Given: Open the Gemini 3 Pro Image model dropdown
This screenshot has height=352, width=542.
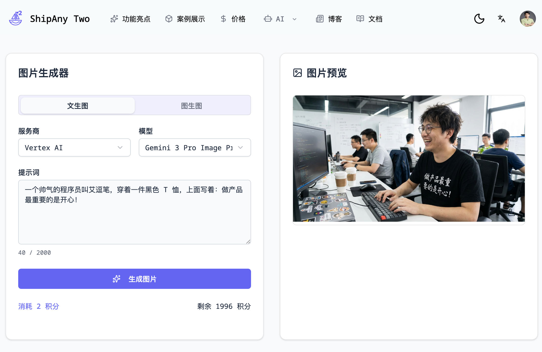Looking at the screenshot, I should pyautogui.click(x=195, y=147).
